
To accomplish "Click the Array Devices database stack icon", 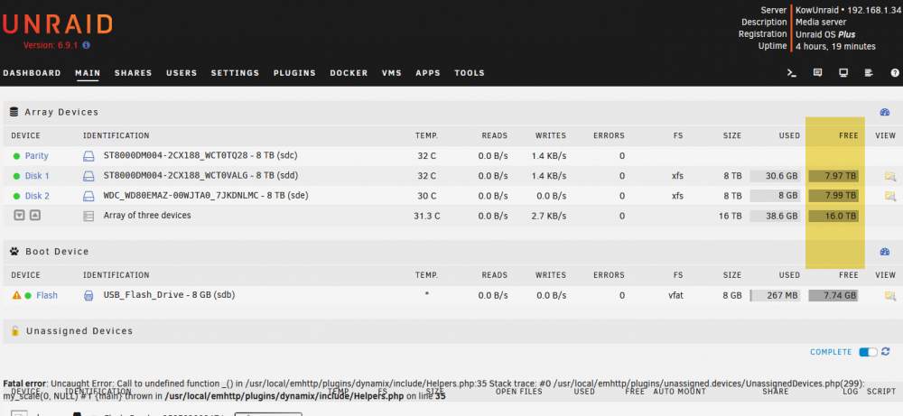I will coord(14,112).
